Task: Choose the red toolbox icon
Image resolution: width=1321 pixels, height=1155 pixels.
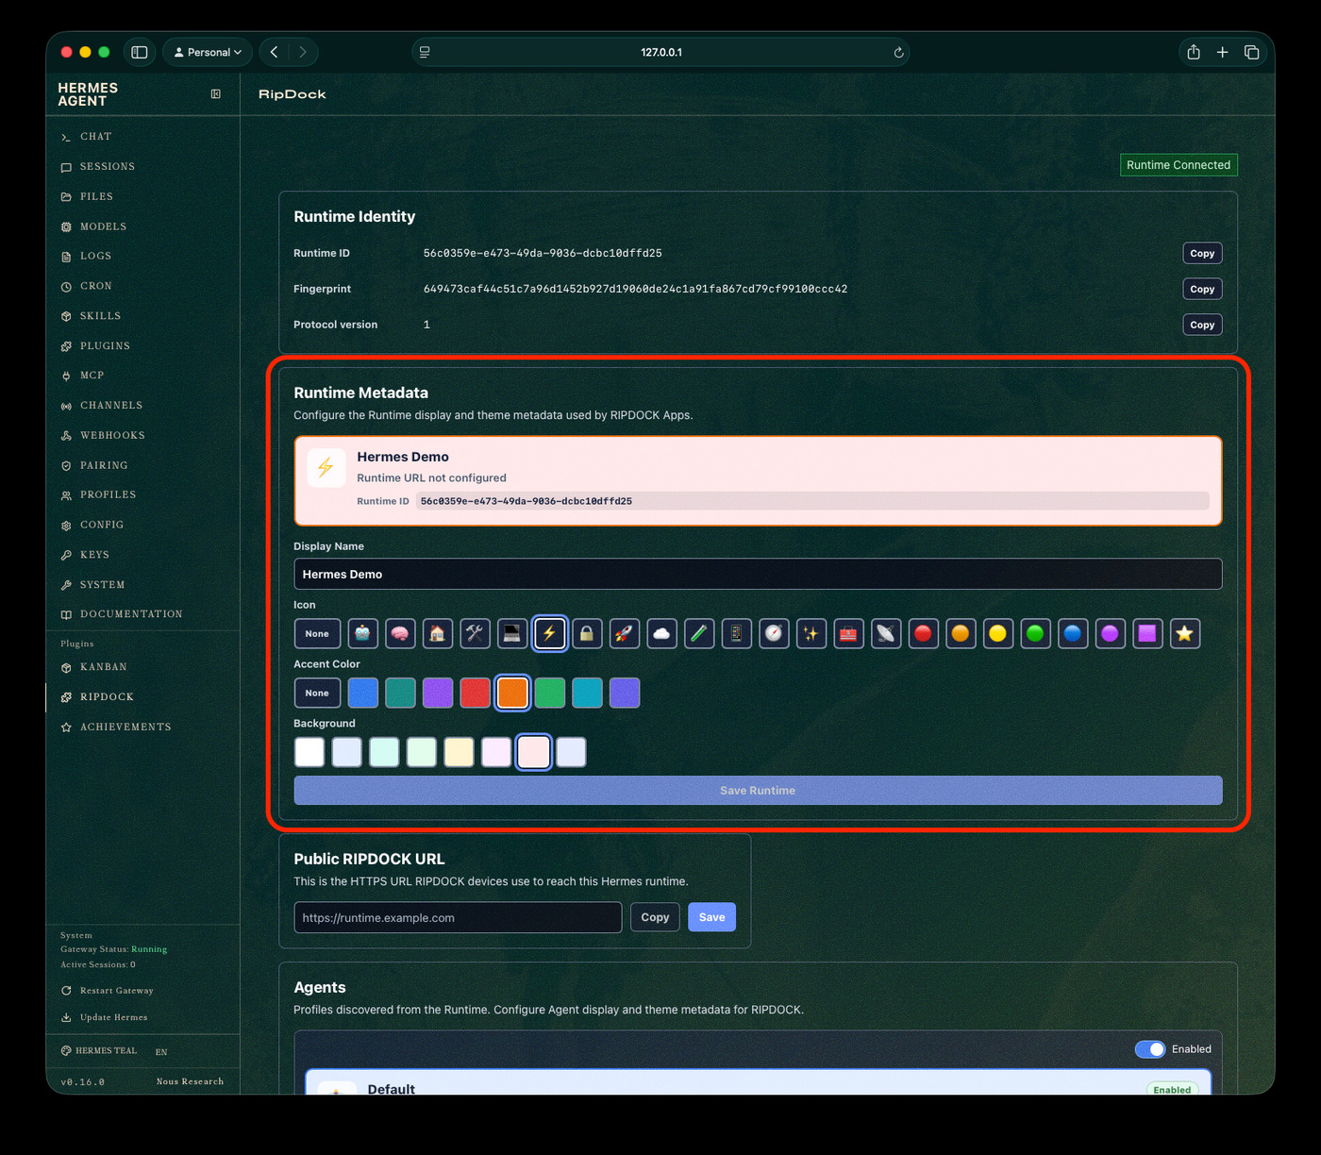Action: tap(848, 634)
